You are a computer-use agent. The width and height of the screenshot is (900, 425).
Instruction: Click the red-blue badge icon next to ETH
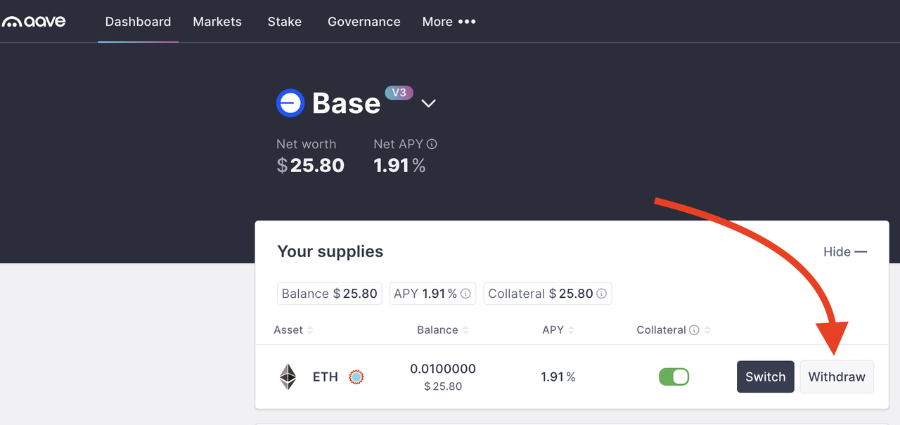pos(356,377)
